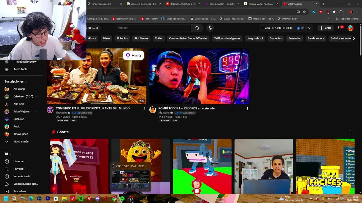Toggle the yellow microphone tray icon

[x=323, y=198]
